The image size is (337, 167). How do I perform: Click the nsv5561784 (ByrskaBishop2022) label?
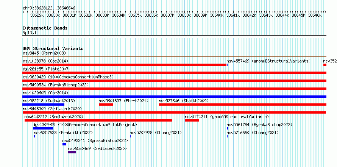pyautogui.click(x=259, y=125)
